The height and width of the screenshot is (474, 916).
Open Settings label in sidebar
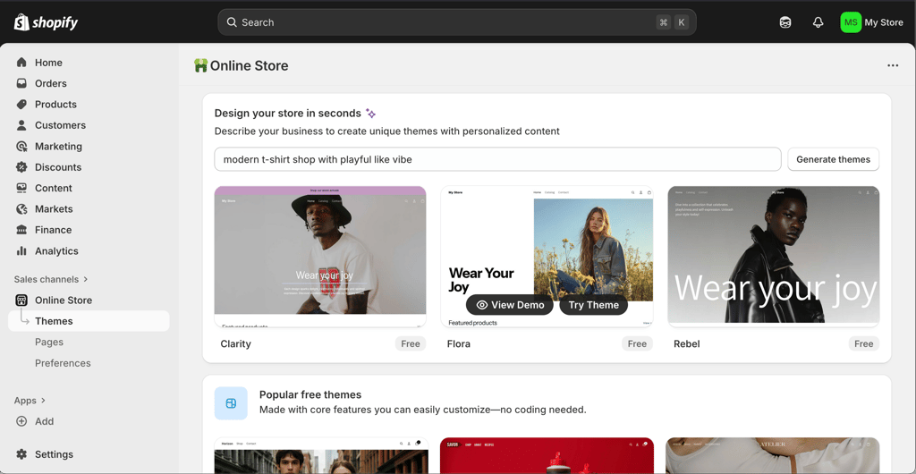pyautogui.click(x=54, y=454)
